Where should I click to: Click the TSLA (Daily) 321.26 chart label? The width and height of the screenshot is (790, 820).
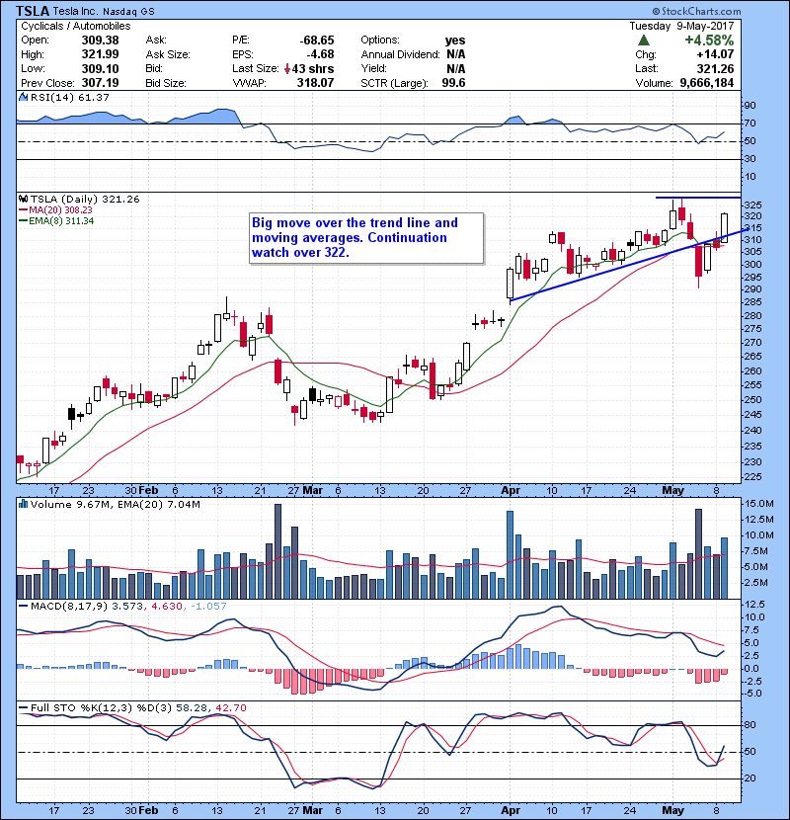85,199
